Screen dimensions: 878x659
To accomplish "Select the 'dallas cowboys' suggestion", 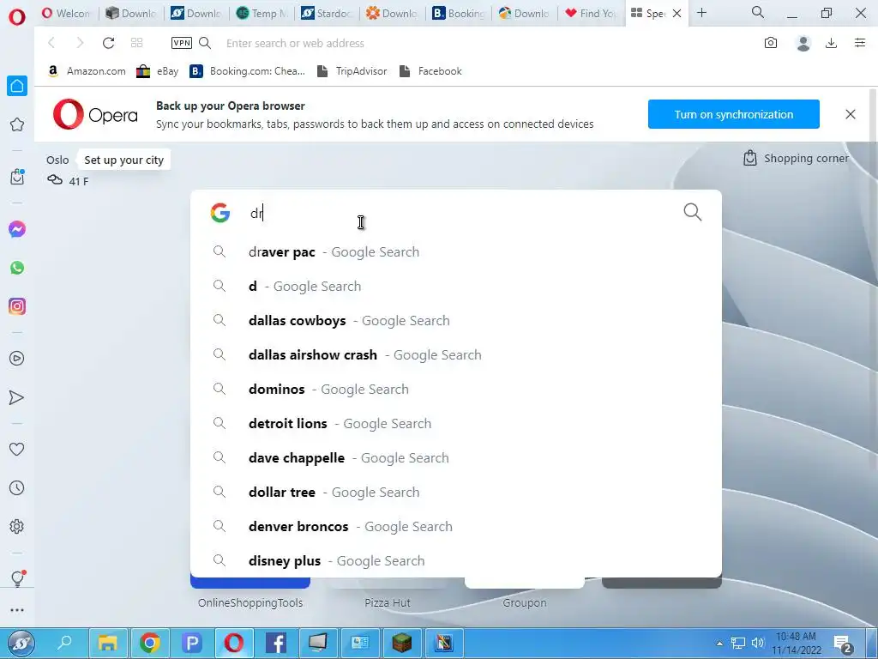I will pyautogui.click(x=456, y=321).
